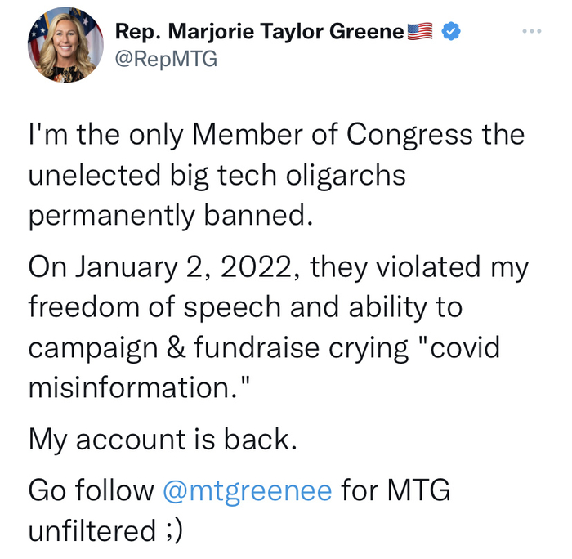Click the US flag emoji beside the name
The height and width of the screenshot is (559, 572).
coord(419,32)
